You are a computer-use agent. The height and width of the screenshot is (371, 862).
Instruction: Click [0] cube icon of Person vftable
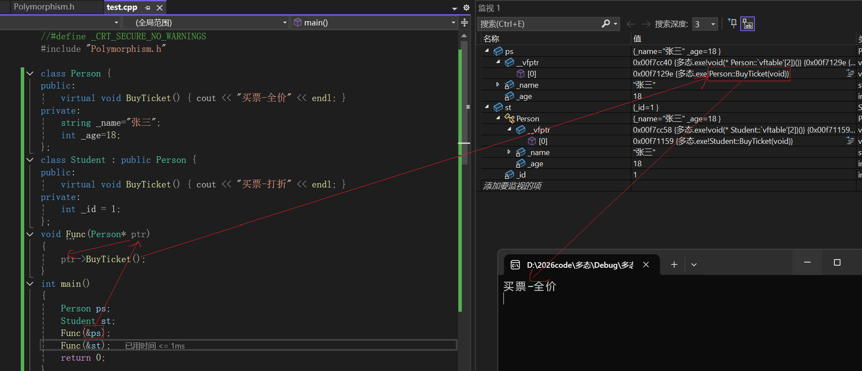tap(521, 74)
